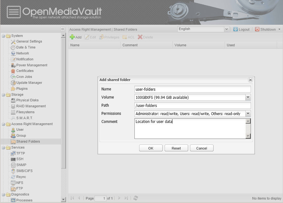
Task: Open the English language dropdown
Action: click(x=226, y=29)
